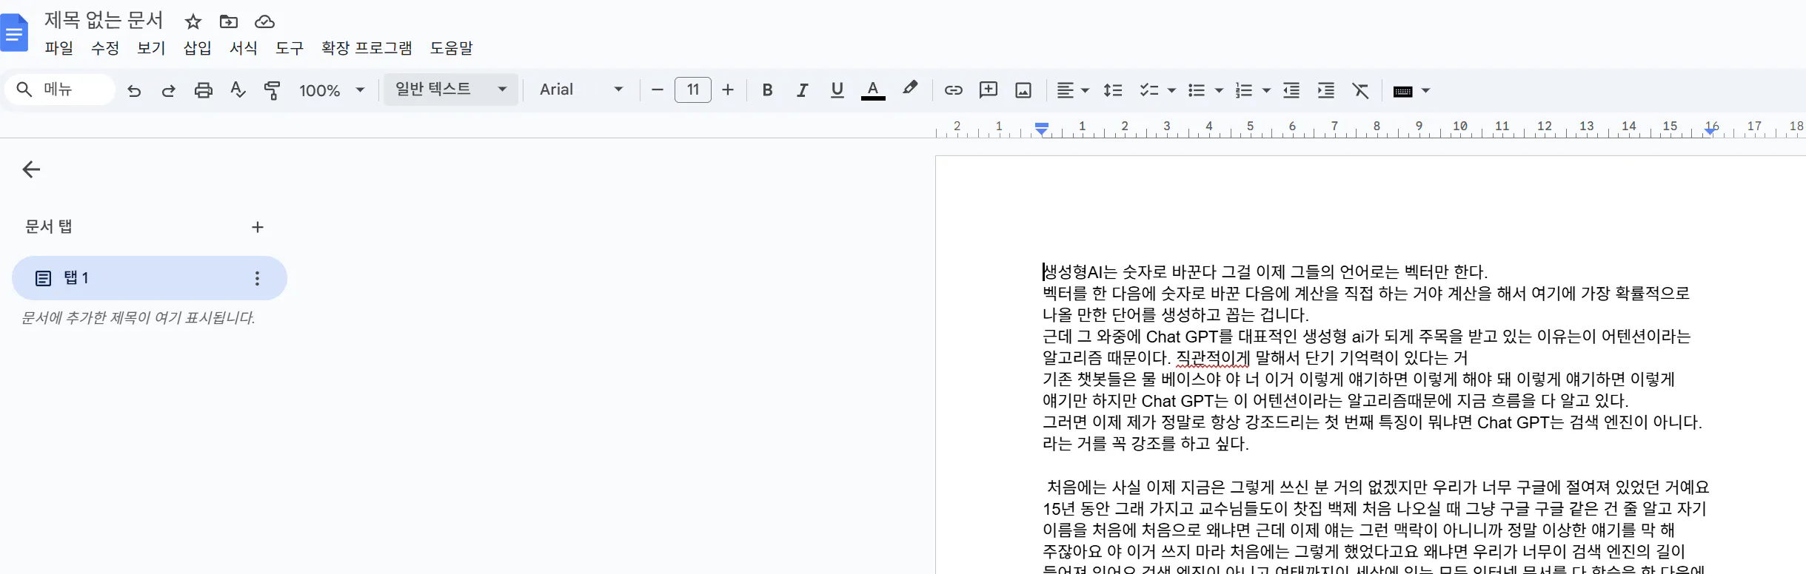
Task: Open the 도움말 menu
Action: click(x=451, y=48)
